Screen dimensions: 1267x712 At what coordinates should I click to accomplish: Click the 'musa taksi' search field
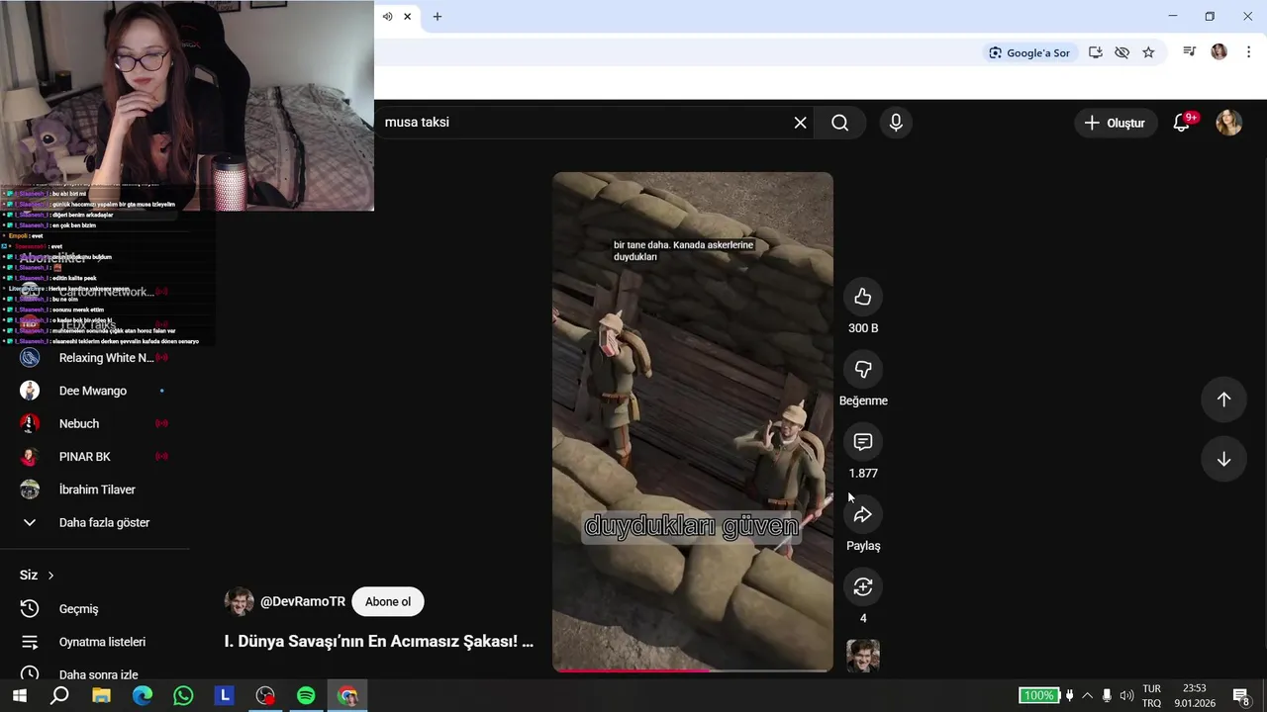[584, 123]
